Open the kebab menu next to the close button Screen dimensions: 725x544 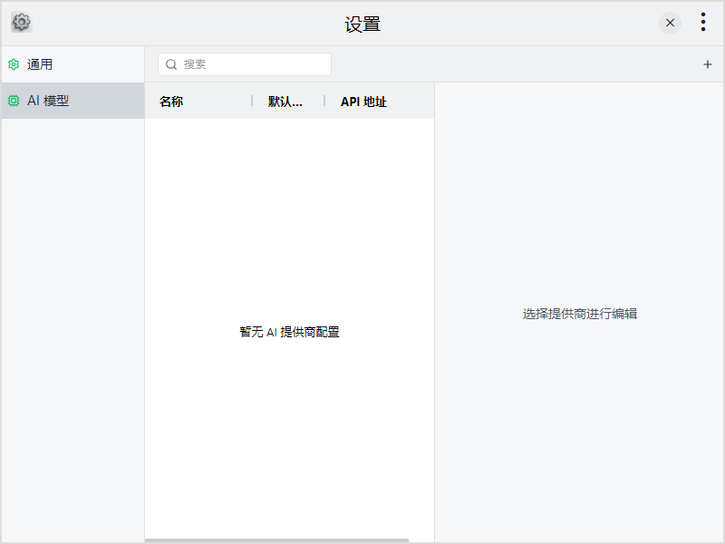(x=702, y=22)
